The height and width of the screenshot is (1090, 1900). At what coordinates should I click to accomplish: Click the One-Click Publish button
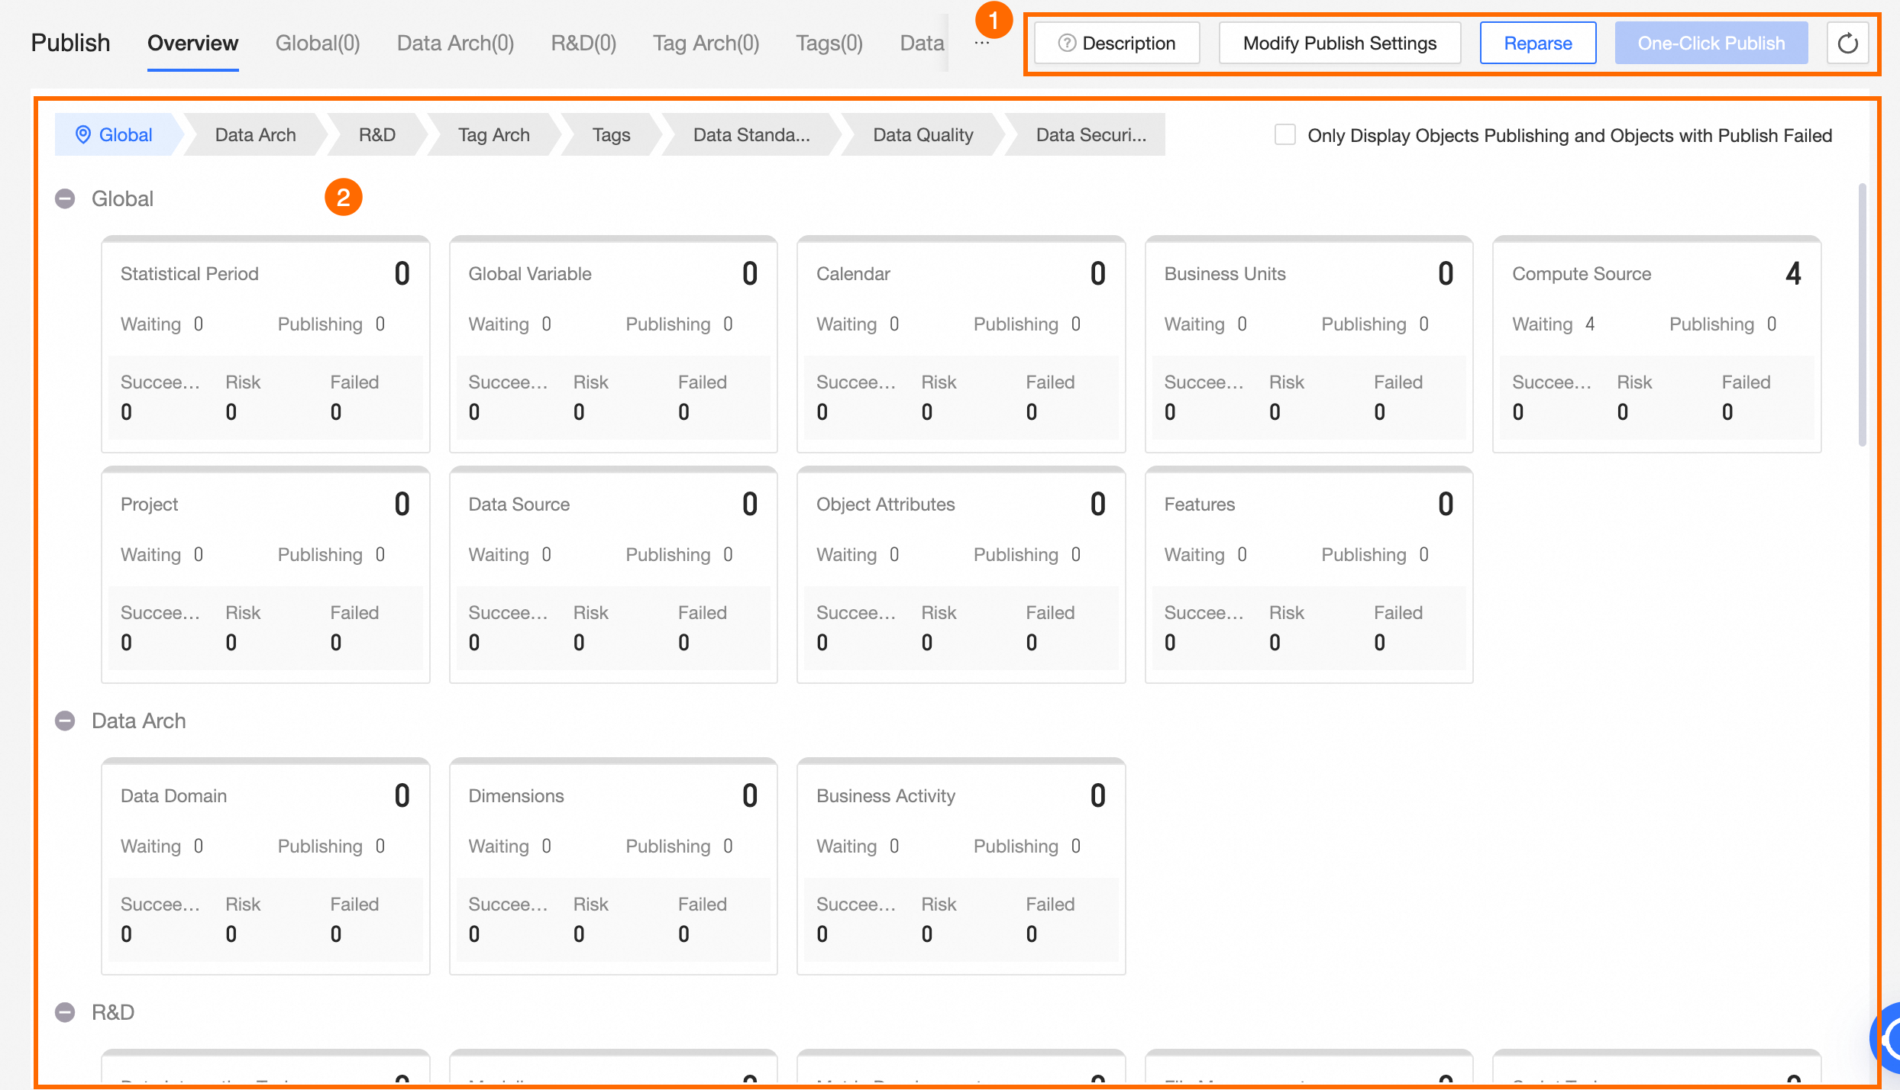click(x=1711, y=44)
